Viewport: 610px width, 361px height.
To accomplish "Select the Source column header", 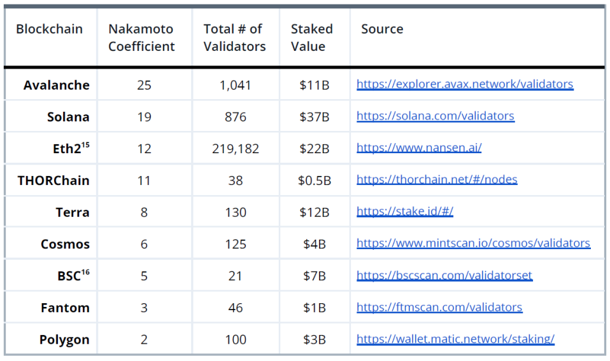I will [x=382, y=29].
